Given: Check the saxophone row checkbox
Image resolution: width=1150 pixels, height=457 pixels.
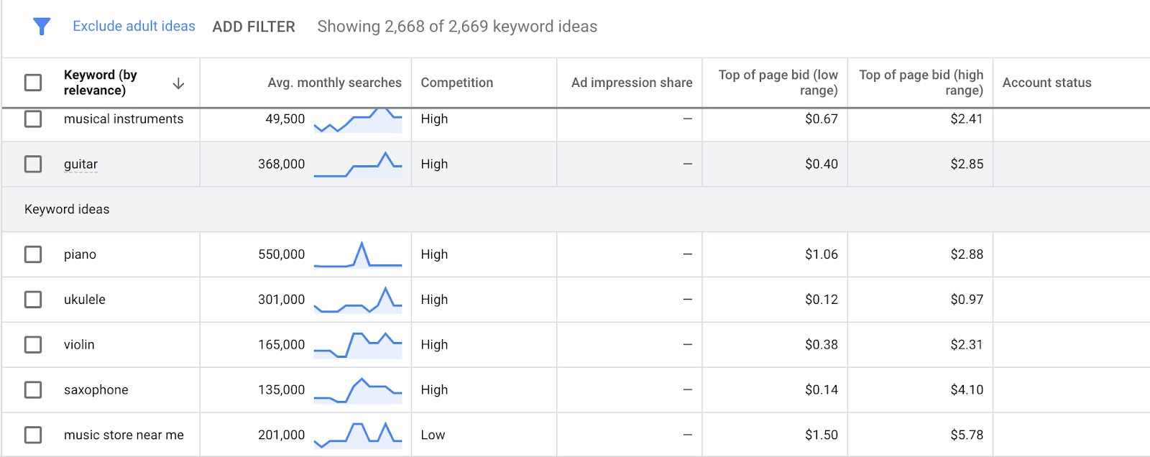Looking at the screenshot, I should 33,389.
